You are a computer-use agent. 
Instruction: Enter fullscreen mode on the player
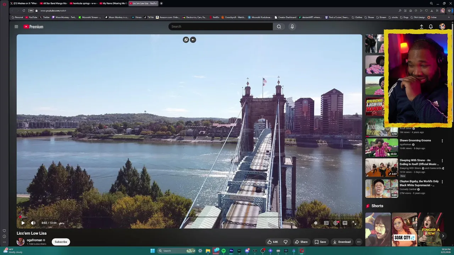[x=354, y=223]
